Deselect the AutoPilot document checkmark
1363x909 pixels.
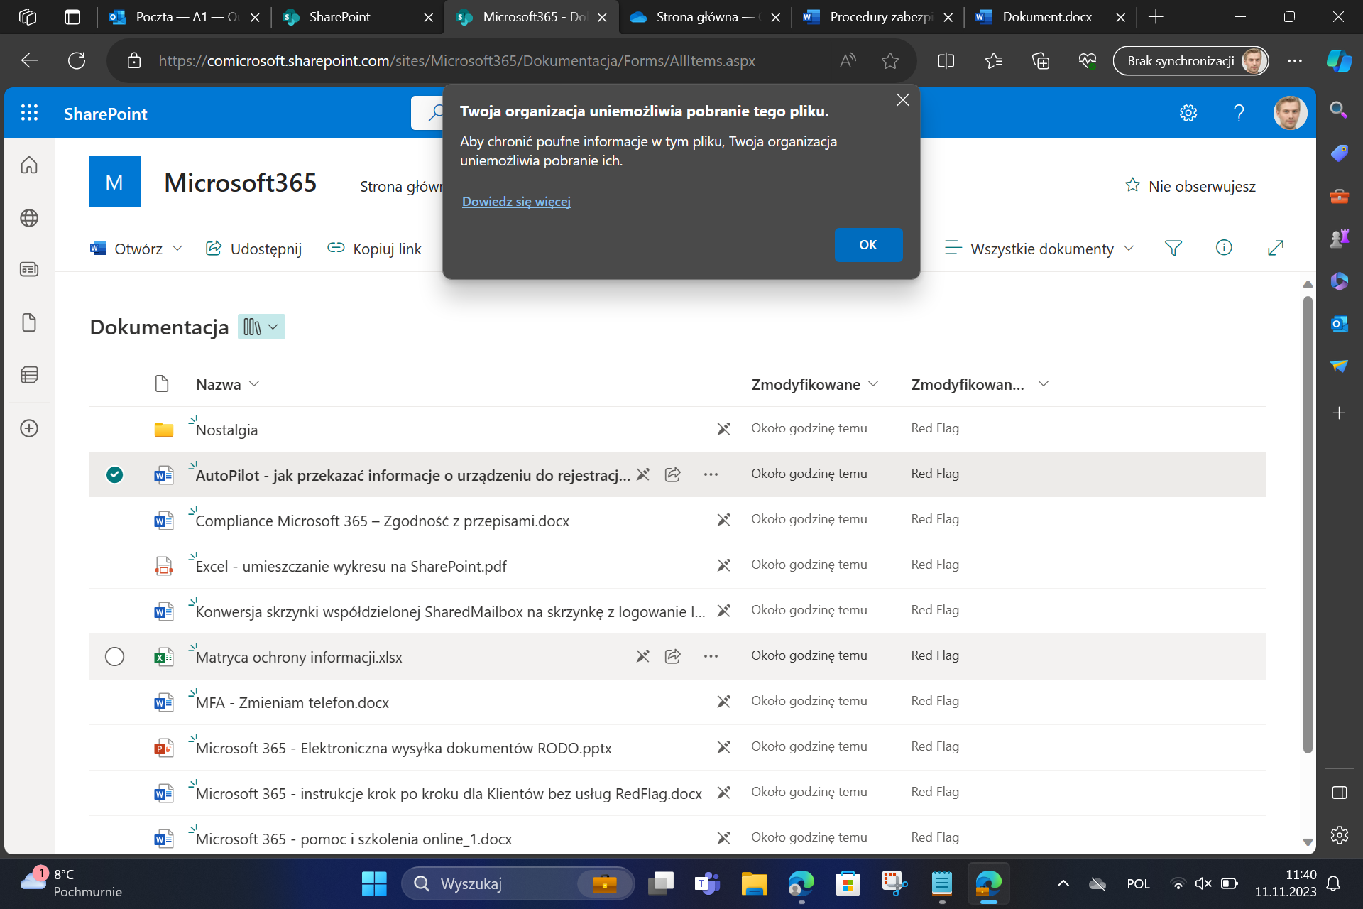click(114, 474)
